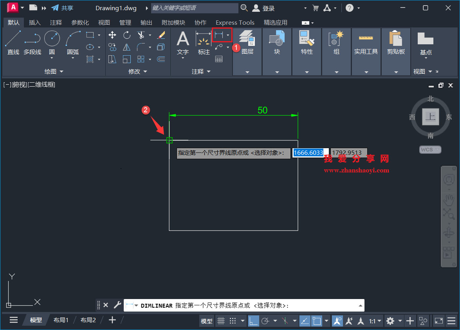The width and height of the screenshot is (460, 330).
Task: Switch to the 插入 ribbon tab
Action: point(34,22)
